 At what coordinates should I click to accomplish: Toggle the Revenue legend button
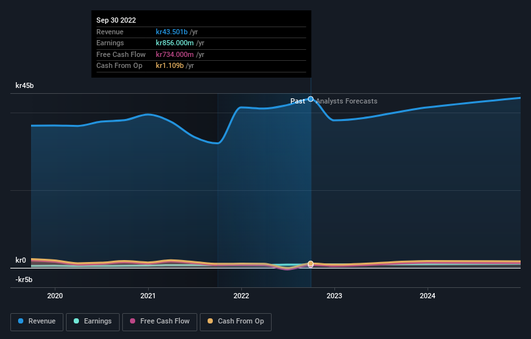[37, 322]
